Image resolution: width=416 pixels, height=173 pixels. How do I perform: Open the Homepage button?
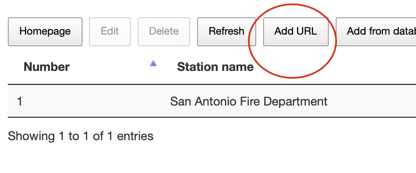pos(45,32)
